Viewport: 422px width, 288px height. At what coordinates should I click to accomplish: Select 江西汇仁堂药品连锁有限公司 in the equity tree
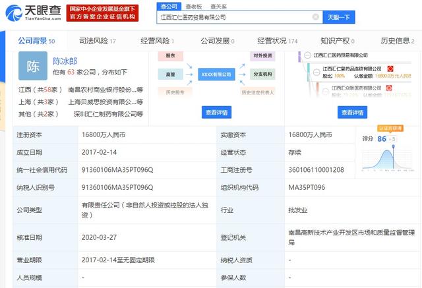[x=352, y=69]
